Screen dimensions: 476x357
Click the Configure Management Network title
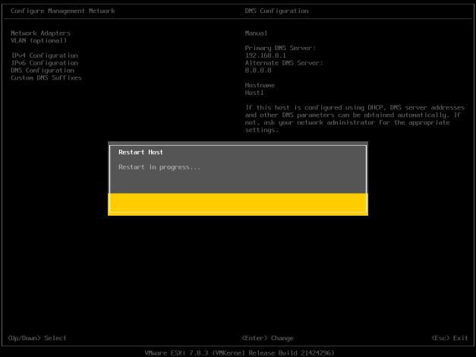pos(63,11)
